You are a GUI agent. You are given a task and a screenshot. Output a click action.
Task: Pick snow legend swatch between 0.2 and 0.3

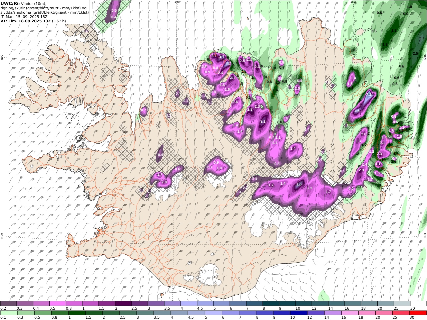9,304
